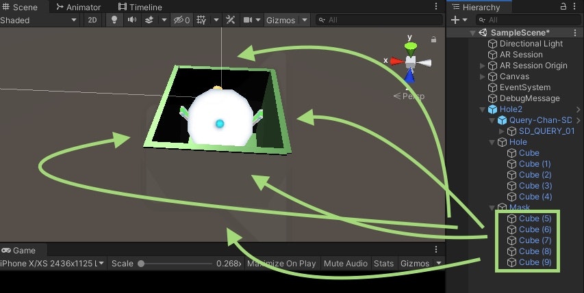Toggle 2D view mode
584x293 pixels.
92,20
